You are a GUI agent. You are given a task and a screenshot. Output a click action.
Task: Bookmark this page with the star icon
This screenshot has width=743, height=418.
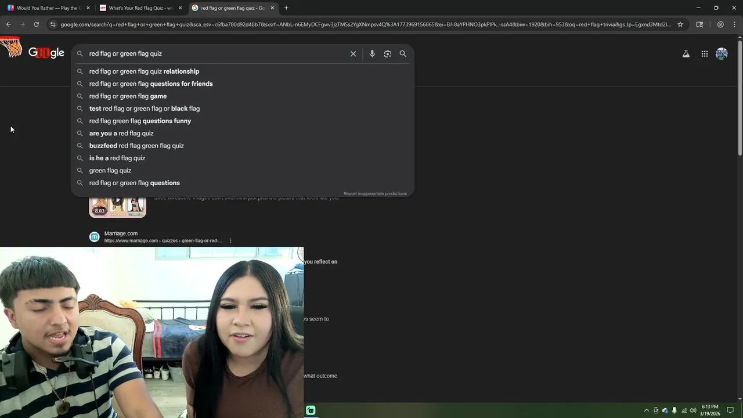(x=680, y=24)
